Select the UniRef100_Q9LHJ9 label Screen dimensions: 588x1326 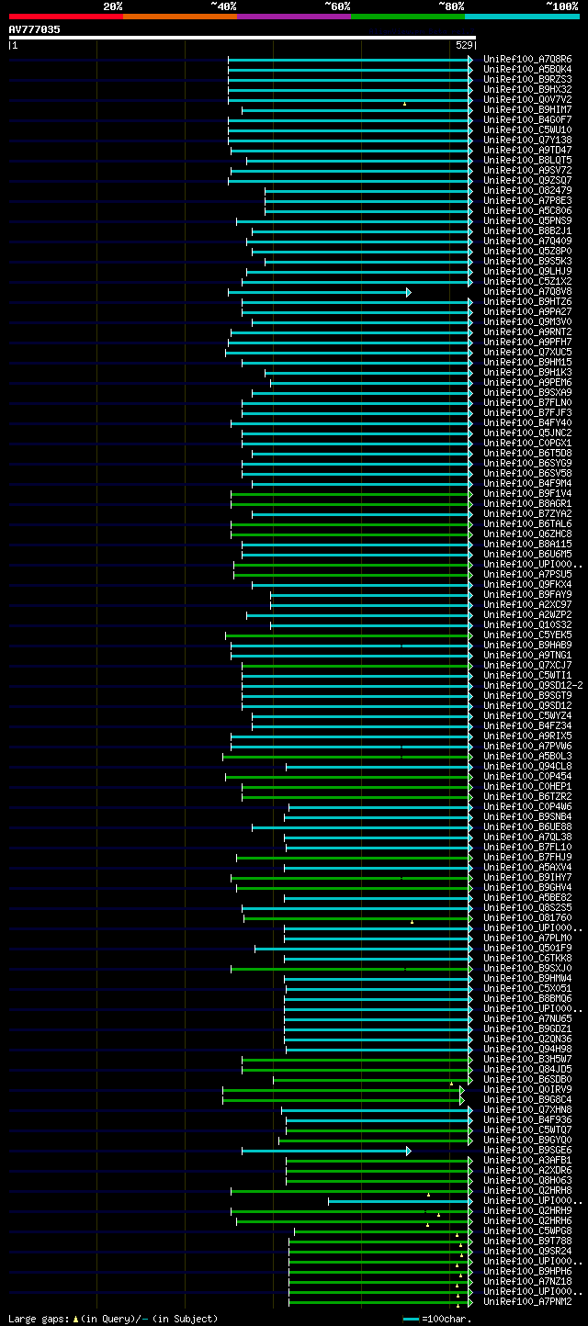pos(527,272)
